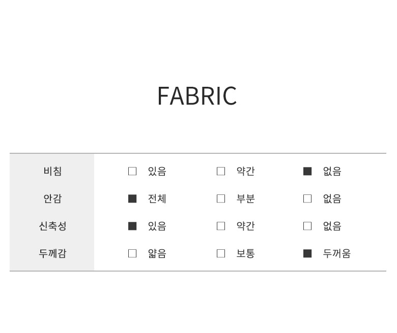The width and height of the screenshot is (397, 333).
Task: Click the 두께감 row label
Action: 52,253
